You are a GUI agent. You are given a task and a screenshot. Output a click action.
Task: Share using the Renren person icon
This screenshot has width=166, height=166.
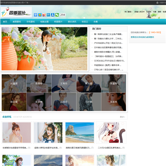click(x=53, y=15)
